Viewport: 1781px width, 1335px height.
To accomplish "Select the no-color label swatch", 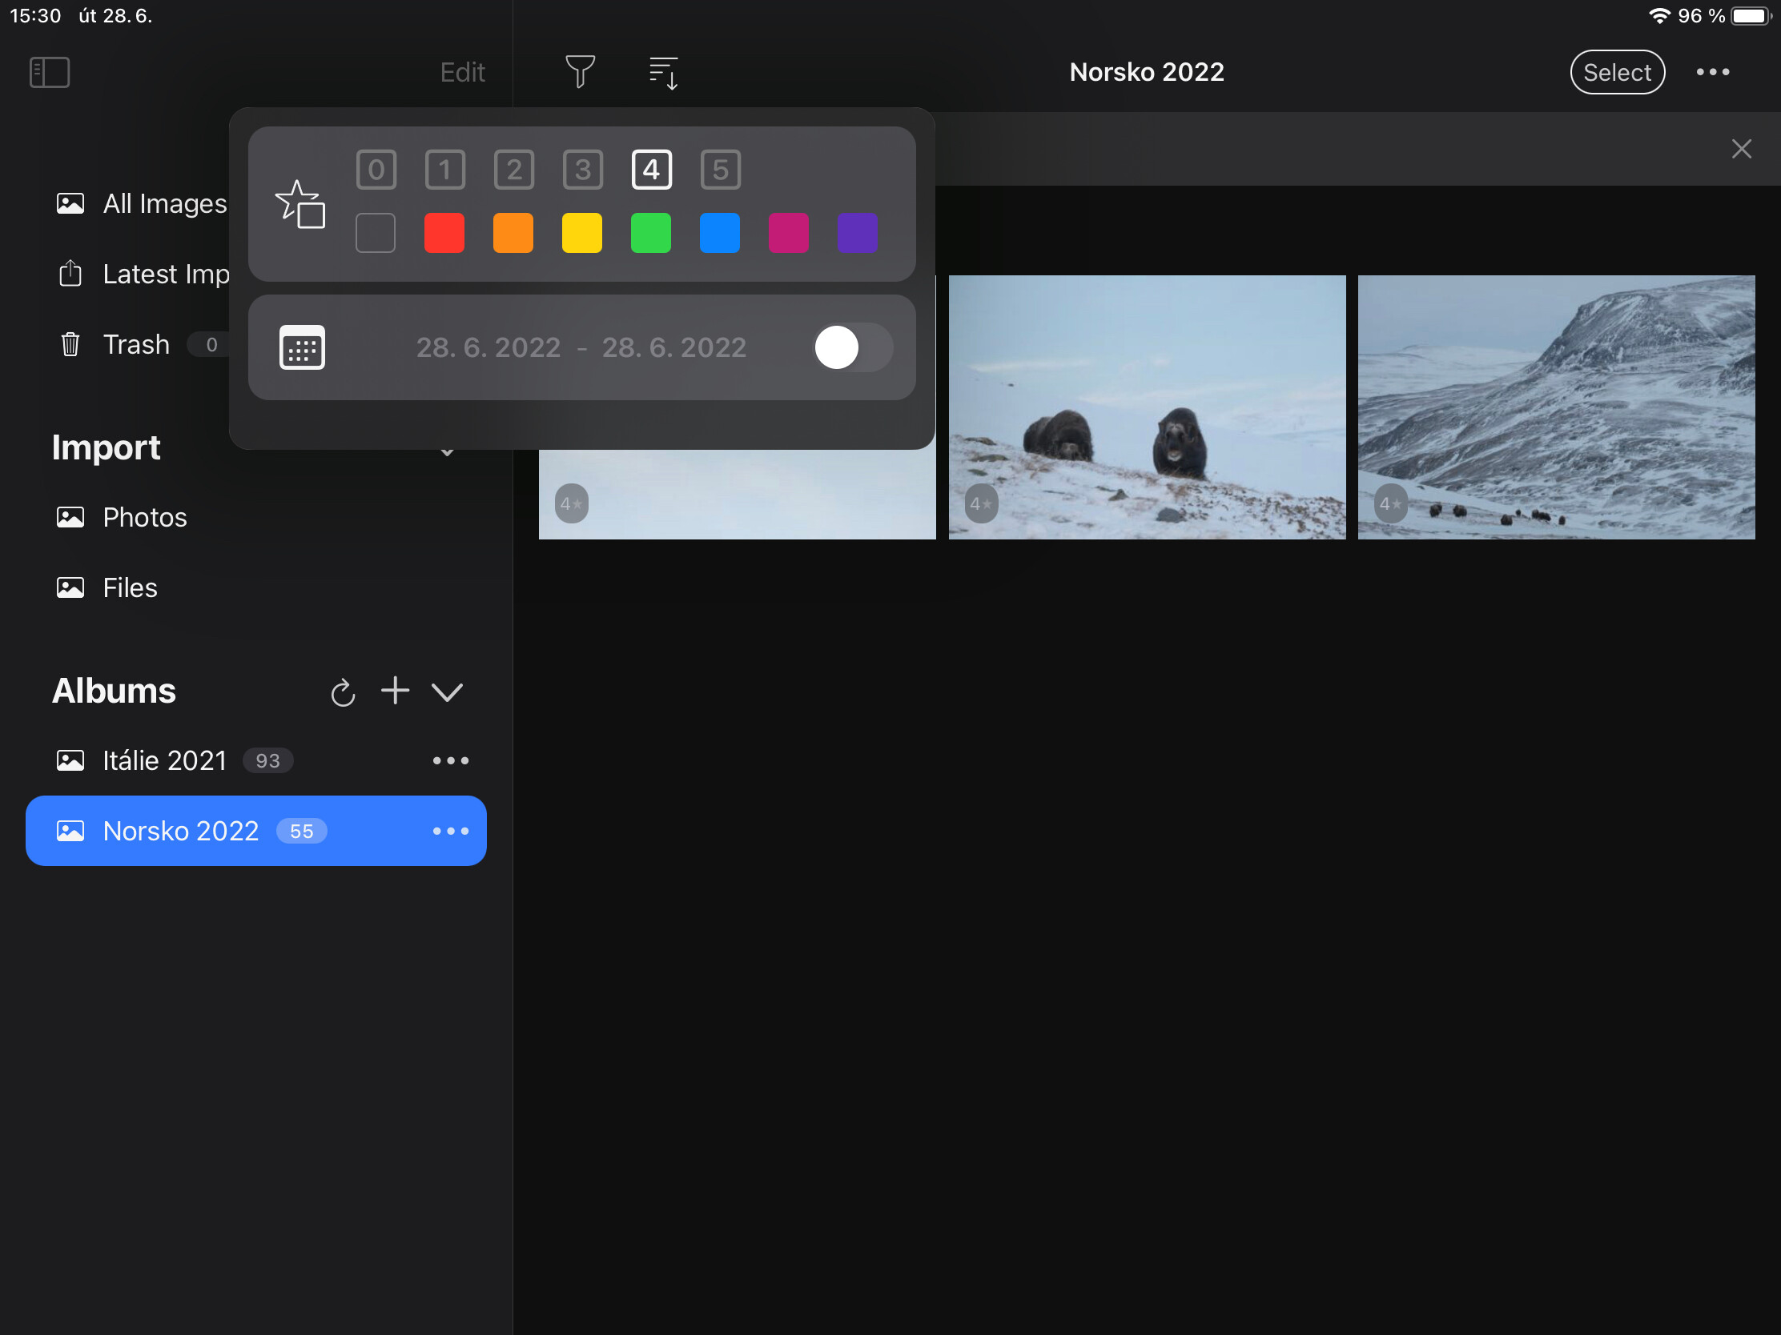I will pos(376,234).
